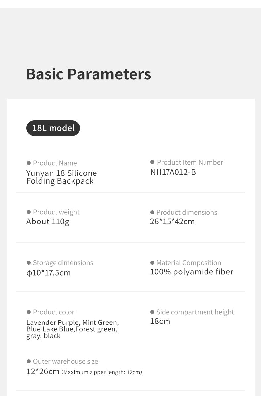Viewport: 261px width, 396px height.
Task: Click the item number NH17A012-B
Action: click(x=173, y=172)
